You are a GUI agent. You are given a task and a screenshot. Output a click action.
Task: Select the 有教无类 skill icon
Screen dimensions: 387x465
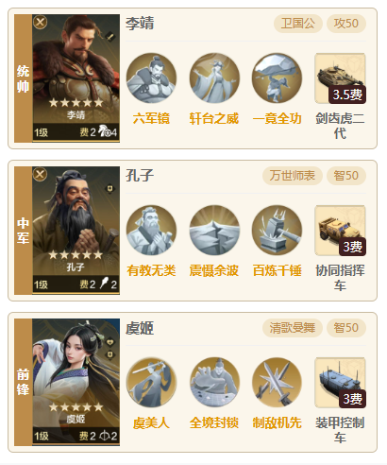[x=151, y=231]
